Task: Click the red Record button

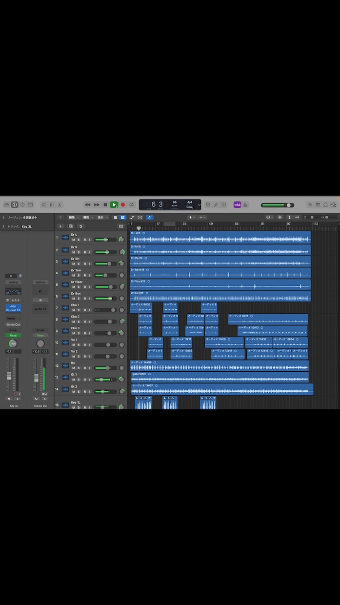Action: (123, 205)
